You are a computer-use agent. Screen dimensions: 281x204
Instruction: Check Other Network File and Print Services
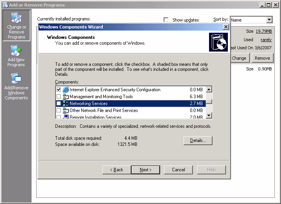coord(59,110)
